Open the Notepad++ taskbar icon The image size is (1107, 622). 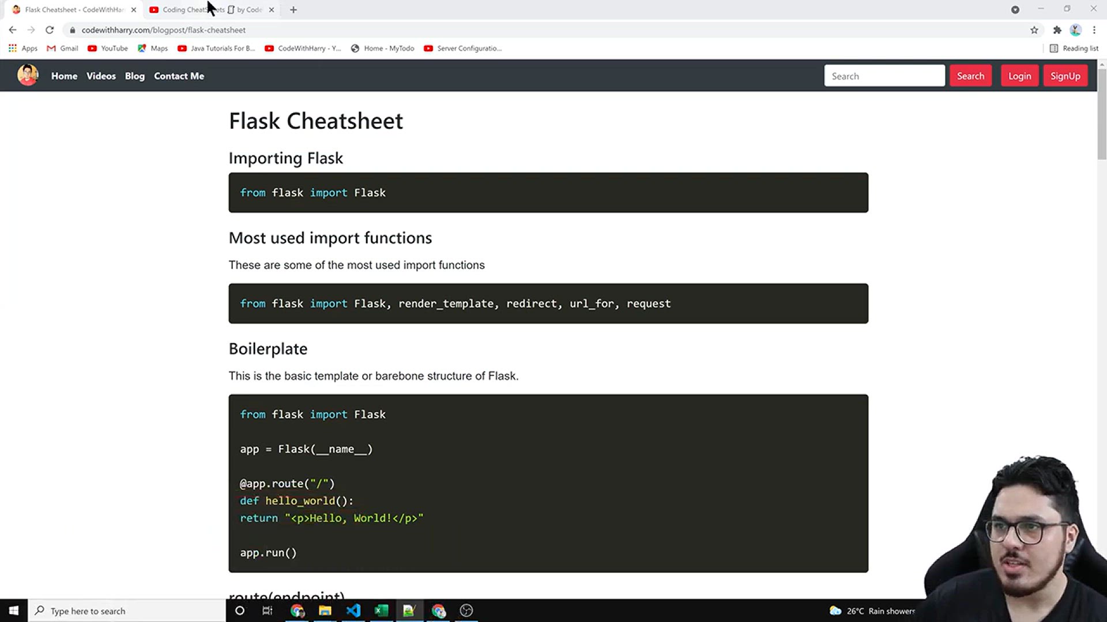(x=409, y=610)
